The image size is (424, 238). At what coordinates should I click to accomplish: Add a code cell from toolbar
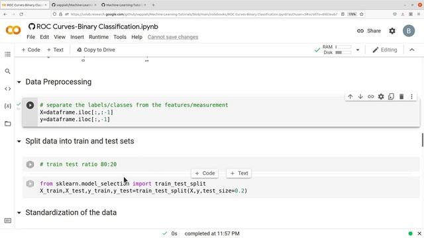click(30, 50)
